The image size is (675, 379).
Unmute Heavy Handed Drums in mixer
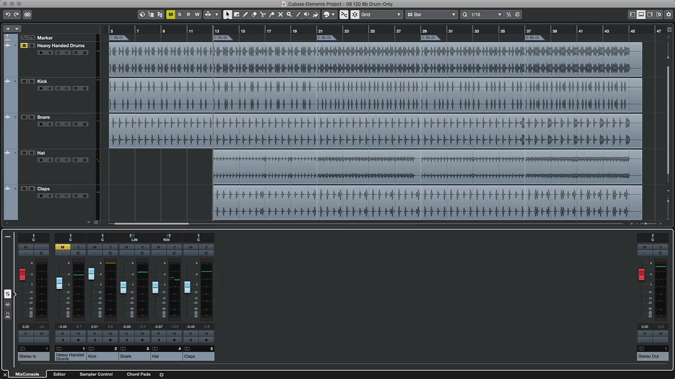(62, 247)
